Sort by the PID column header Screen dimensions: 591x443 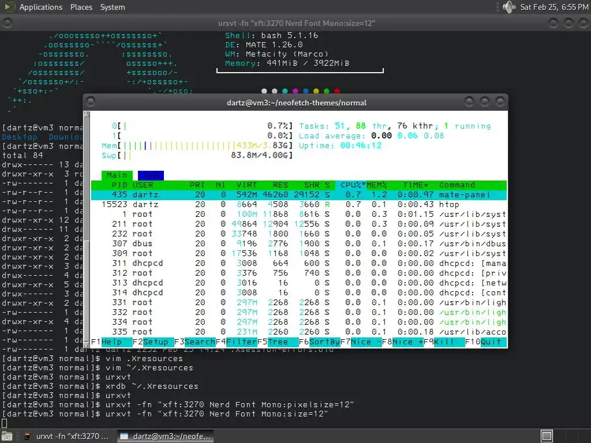[x=119, y=185]
